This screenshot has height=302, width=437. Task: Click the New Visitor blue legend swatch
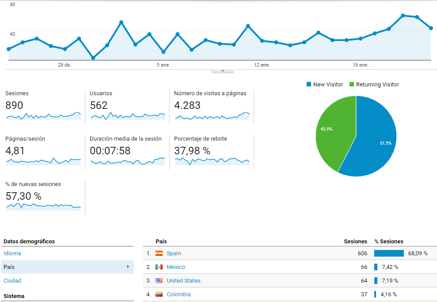click(309, 84)
